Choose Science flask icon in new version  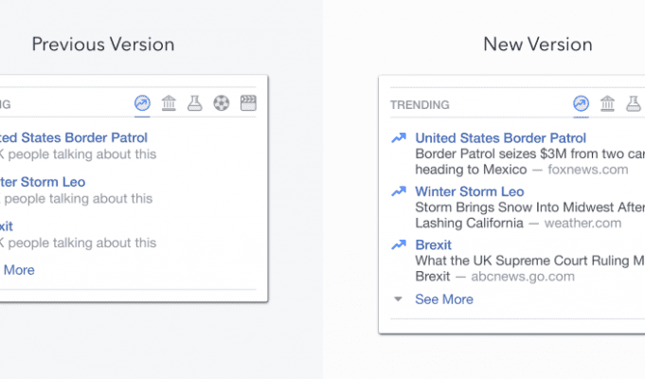point(634,103)
